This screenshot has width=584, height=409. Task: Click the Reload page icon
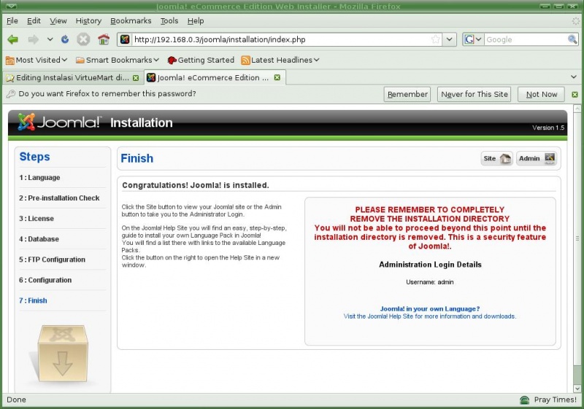[65, 39]
